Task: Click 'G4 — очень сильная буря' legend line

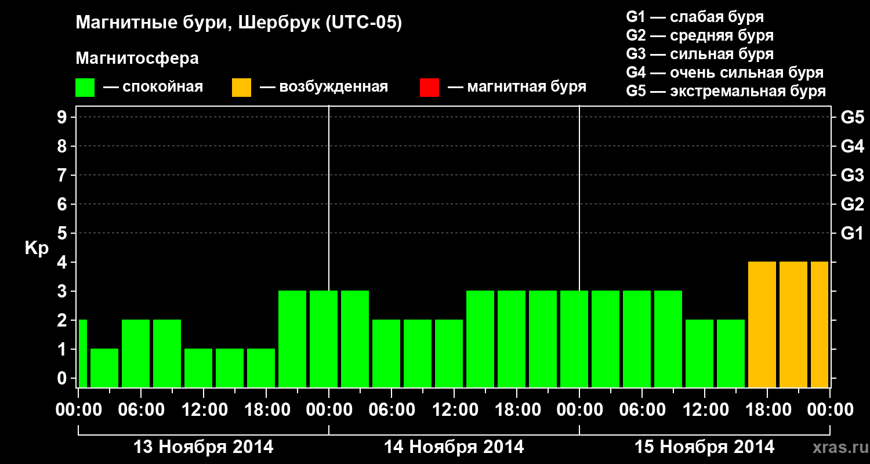Action: [725, 72]
